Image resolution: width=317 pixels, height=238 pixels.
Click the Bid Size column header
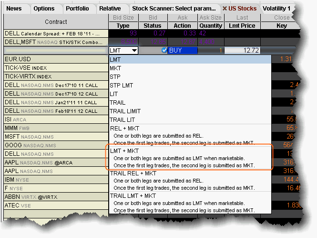123,18
